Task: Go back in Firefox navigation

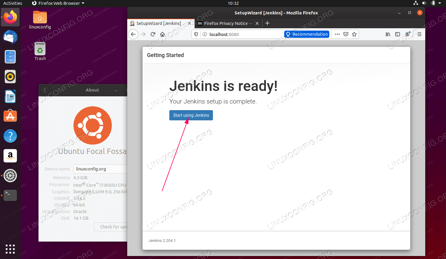Action: (133, 34)
